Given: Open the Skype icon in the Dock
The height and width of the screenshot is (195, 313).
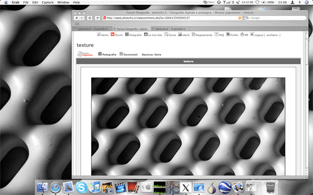Looking at the screenshot, I should click(81, 187).
